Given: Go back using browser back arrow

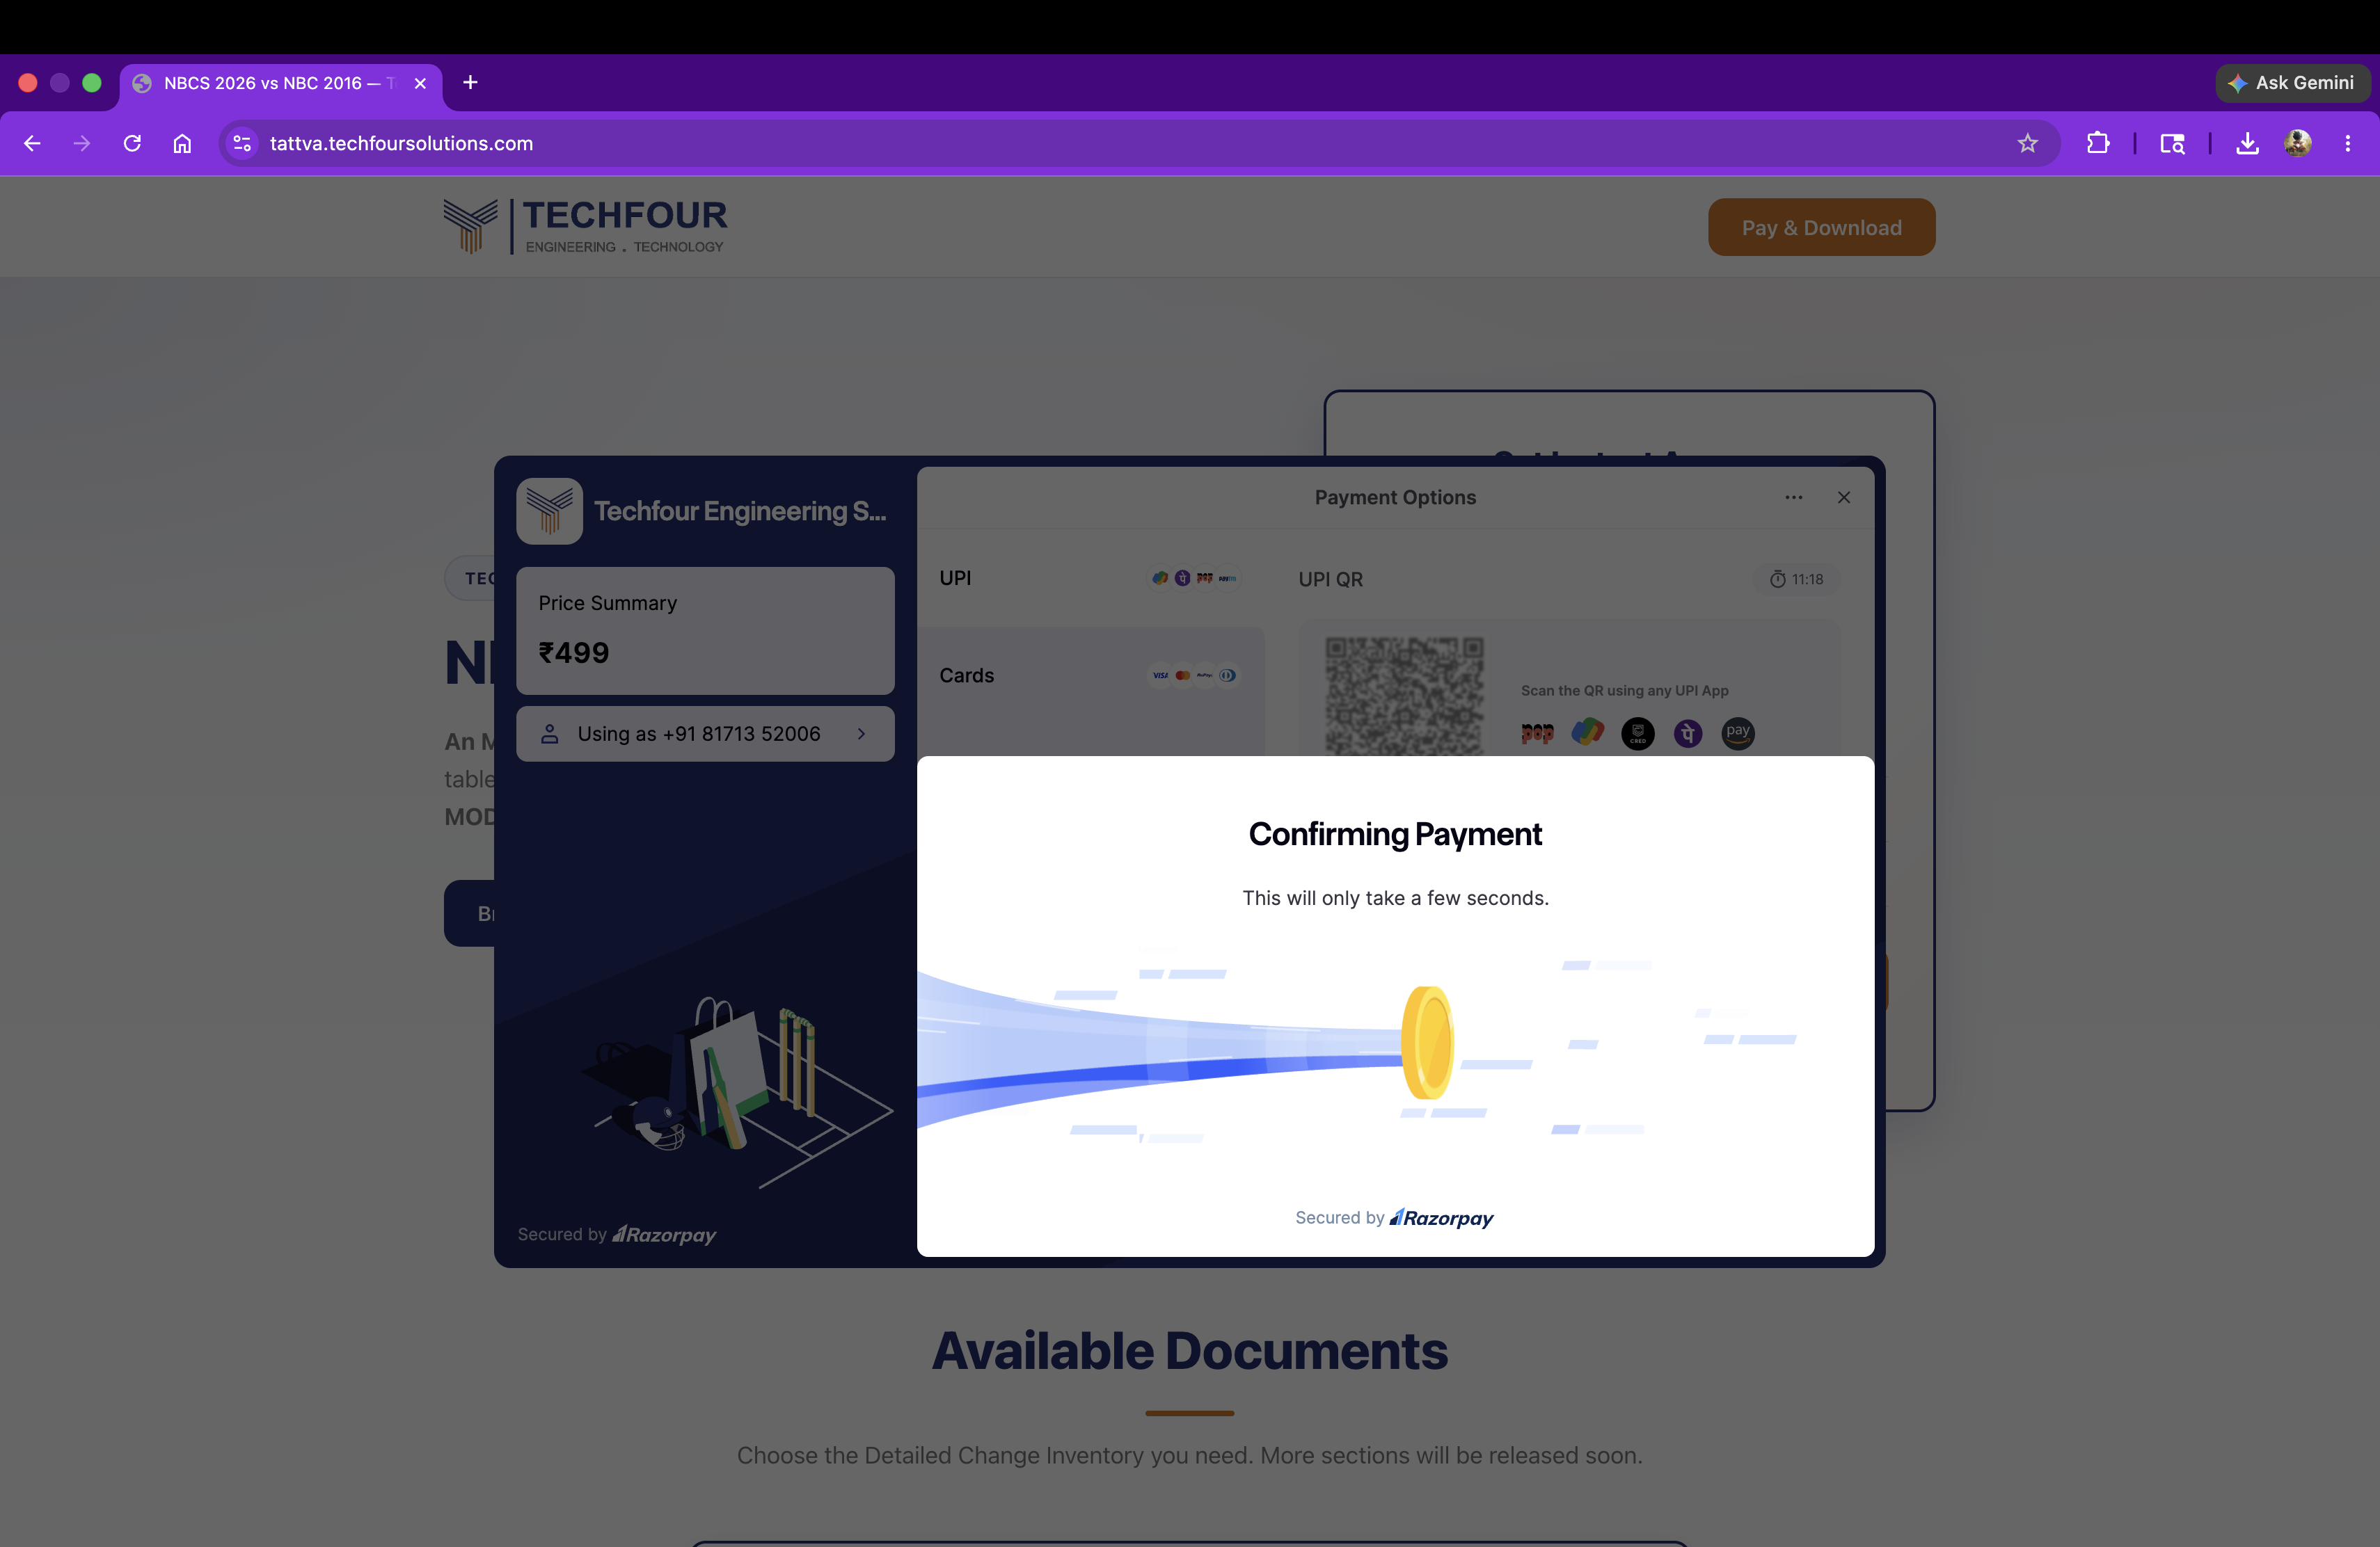Looking at the screenshot, I should pyautogui.click(x=32, y=143).
